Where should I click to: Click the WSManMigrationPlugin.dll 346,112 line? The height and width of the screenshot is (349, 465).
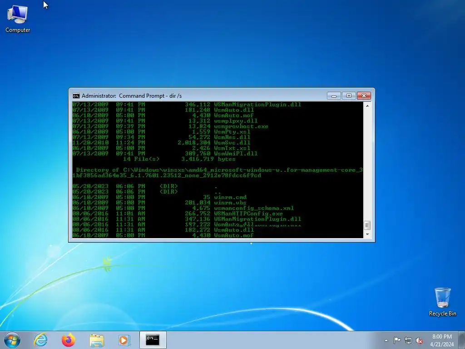coord(187,105)
